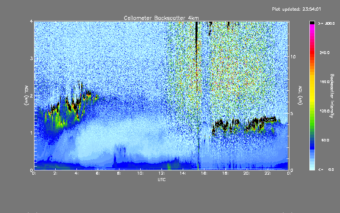
Task: Click the "22:" UTC time tick
Action: coord(268,173)
